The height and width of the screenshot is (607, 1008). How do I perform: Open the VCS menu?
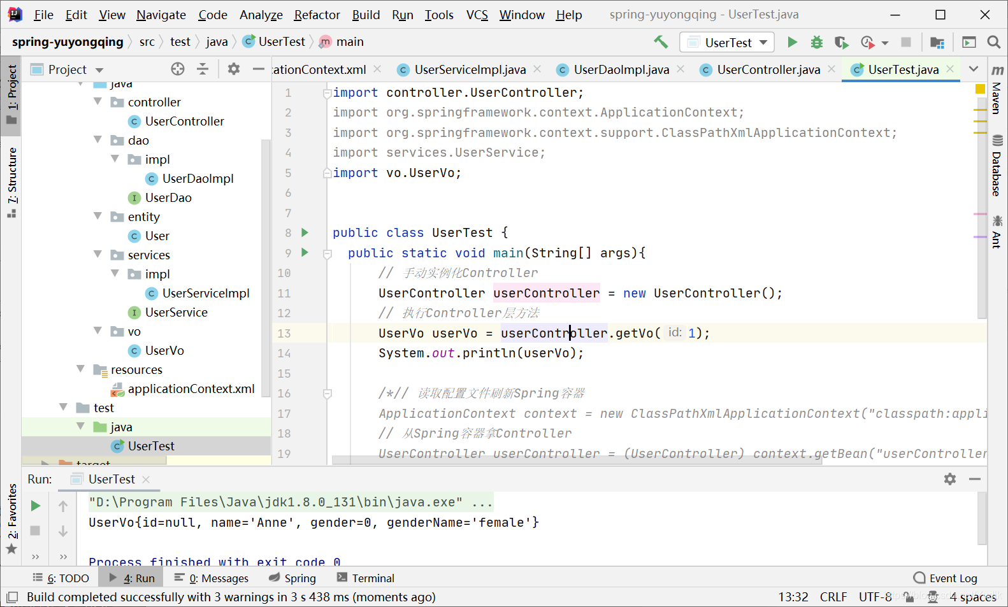pos(477,15)
